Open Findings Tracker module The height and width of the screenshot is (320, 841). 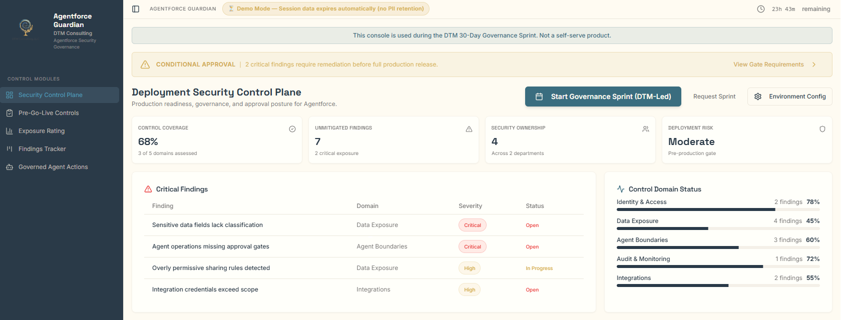60,149
